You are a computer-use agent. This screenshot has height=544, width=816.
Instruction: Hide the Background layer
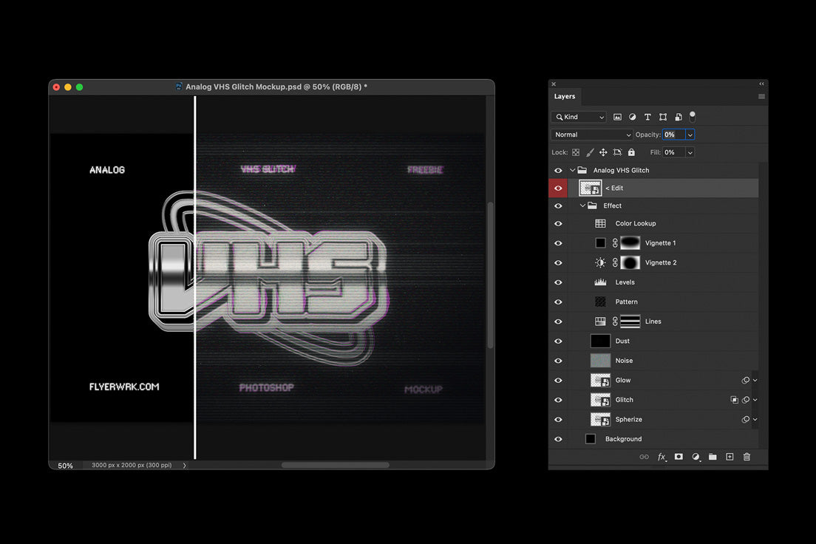click(x=558, y=438)
